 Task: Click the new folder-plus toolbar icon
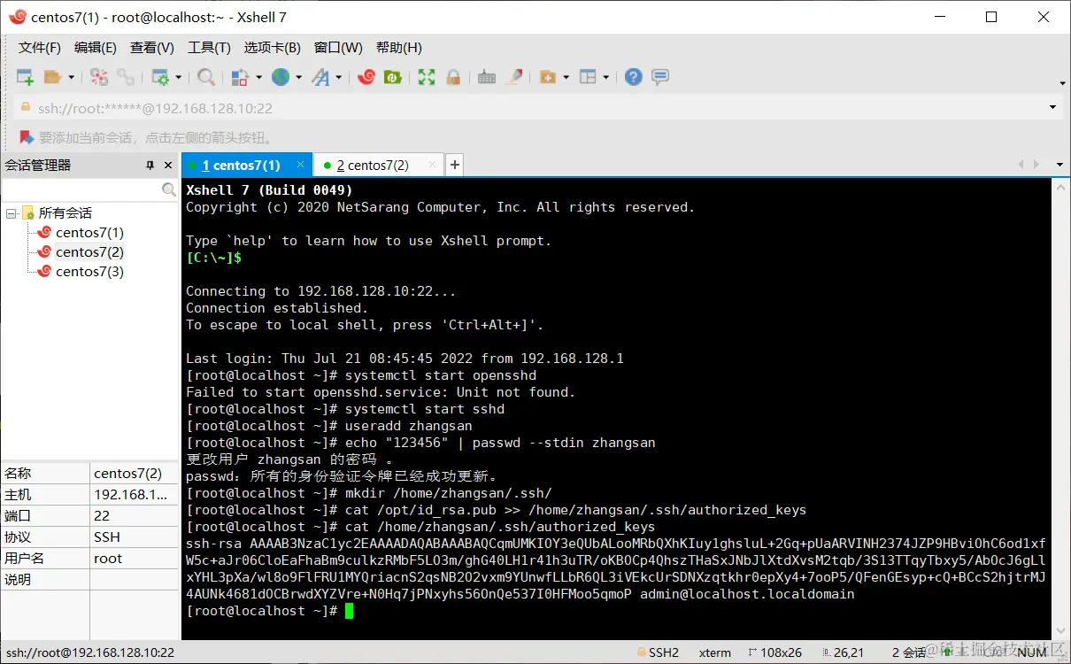pos(548,78)
